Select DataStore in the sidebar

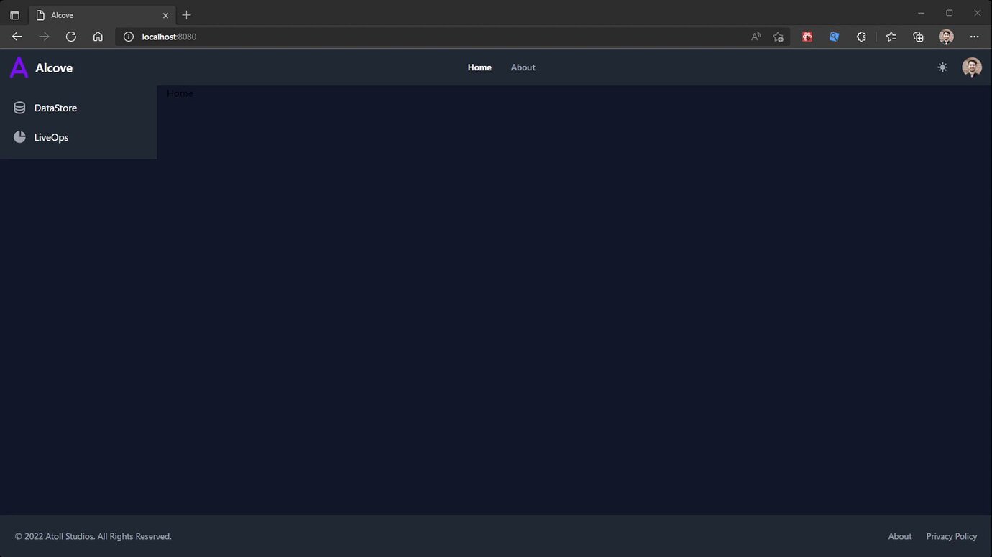coord(55,108)
